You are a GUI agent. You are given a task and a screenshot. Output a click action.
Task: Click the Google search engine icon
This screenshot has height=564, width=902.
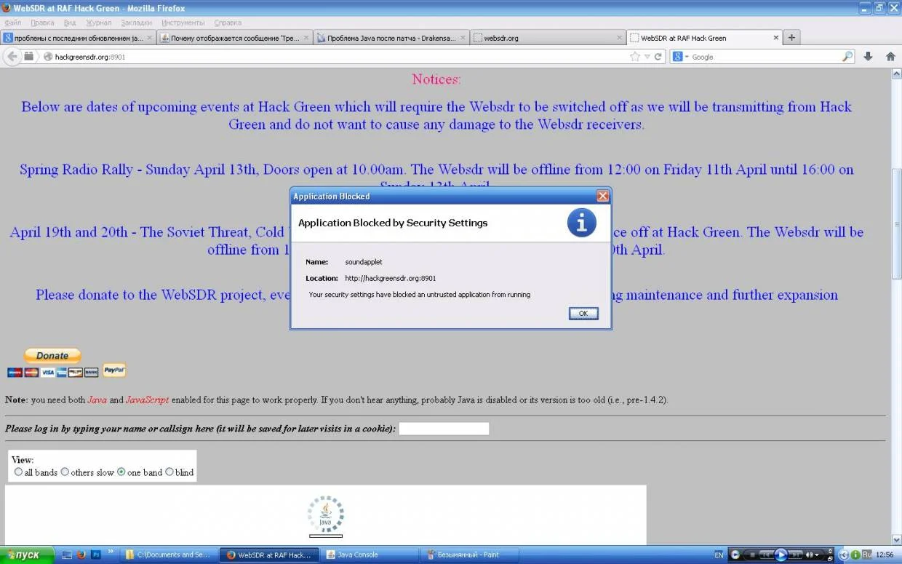(x=677, y=56)
